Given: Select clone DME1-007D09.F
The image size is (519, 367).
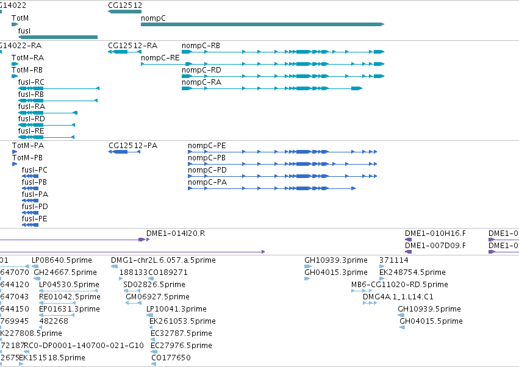Looking at the screenshot, I should tap(409, 252).
